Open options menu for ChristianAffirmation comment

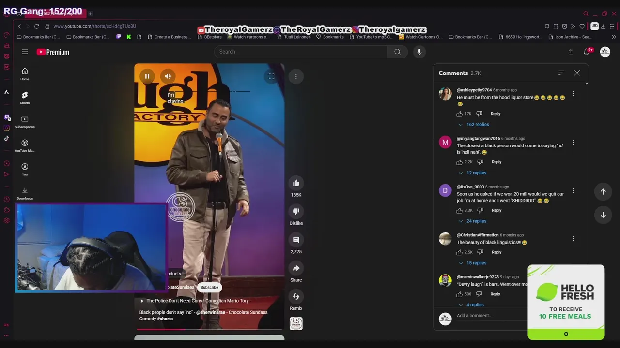pos(574,239)
